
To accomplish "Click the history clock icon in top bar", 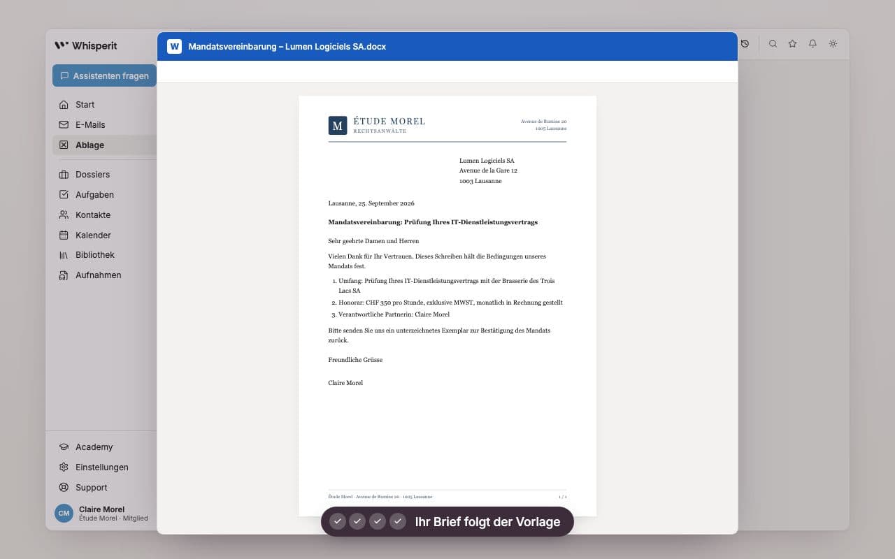I will (x=745, y=43).
